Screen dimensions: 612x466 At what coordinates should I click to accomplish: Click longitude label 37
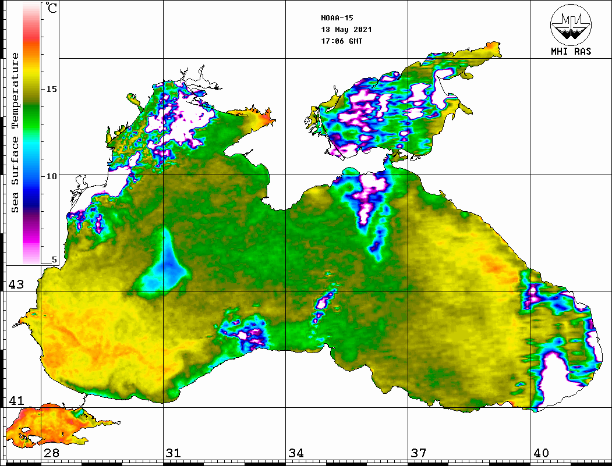(419, 453)
